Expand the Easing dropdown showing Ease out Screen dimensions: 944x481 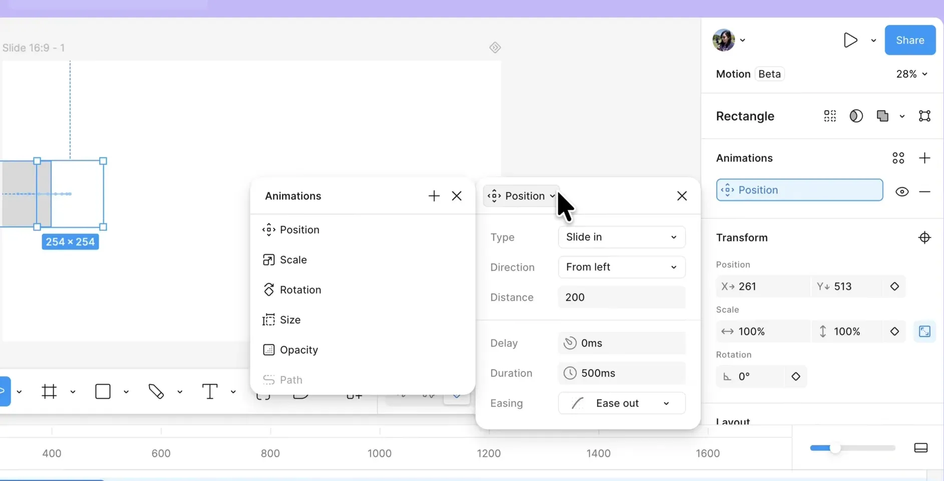621,403
